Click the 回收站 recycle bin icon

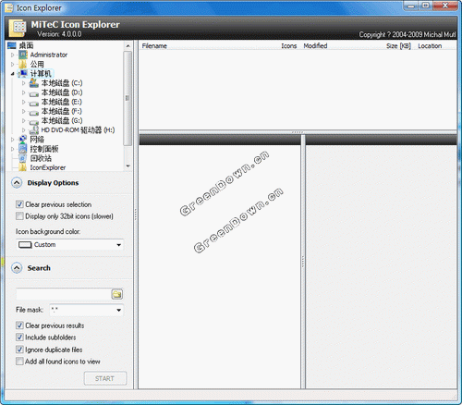coord(23,158)
